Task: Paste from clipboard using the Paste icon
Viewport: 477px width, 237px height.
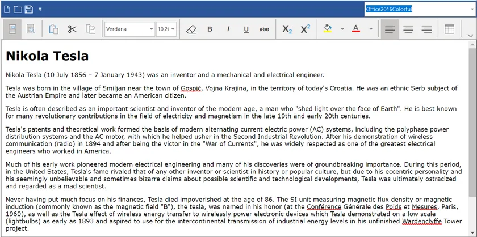Action: 54,29
